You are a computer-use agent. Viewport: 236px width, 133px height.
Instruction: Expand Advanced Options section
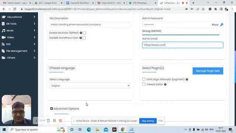pyautogui.click(x=65, y=109)
